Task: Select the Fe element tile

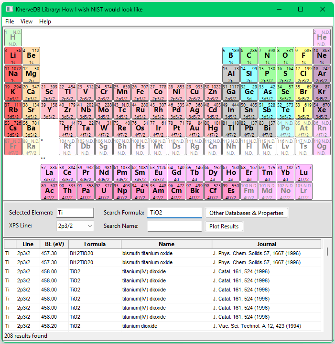Action: 140,92
